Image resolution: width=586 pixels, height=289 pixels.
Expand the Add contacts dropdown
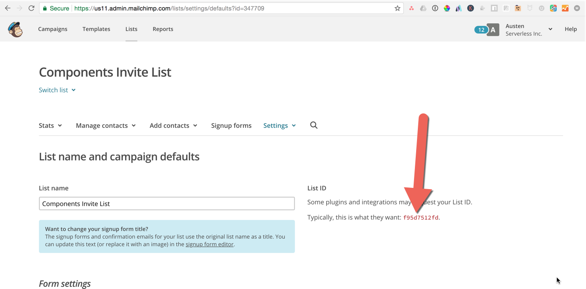click(173, 125)
